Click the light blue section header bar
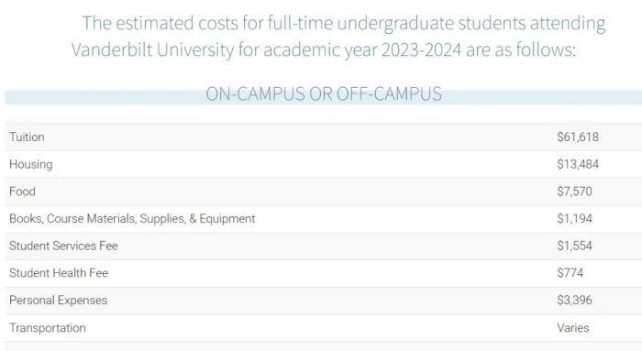 (x=324, y=97)
